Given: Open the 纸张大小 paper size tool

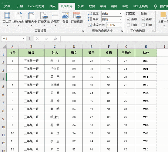Looking at the screenshot, I should point(31,19).
